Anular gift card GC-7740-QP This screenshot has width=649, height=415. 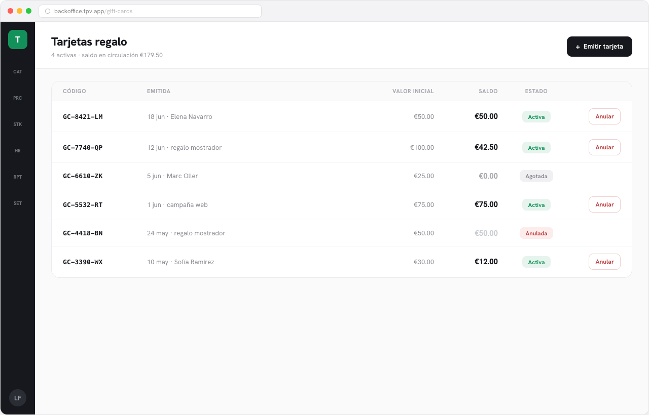[x=604, y=147]
